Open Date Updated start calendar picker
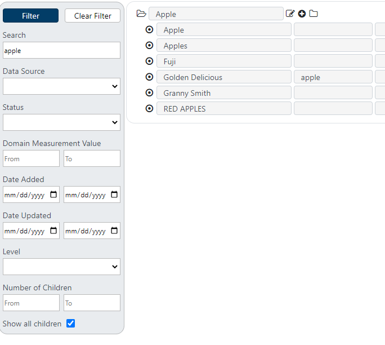Image resolution: width=385 pixels, height=345 pixels. click(53, 231)
